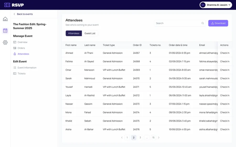Click the Download button
This screenshot has width=236, height=147.
[x=218, y=23]
